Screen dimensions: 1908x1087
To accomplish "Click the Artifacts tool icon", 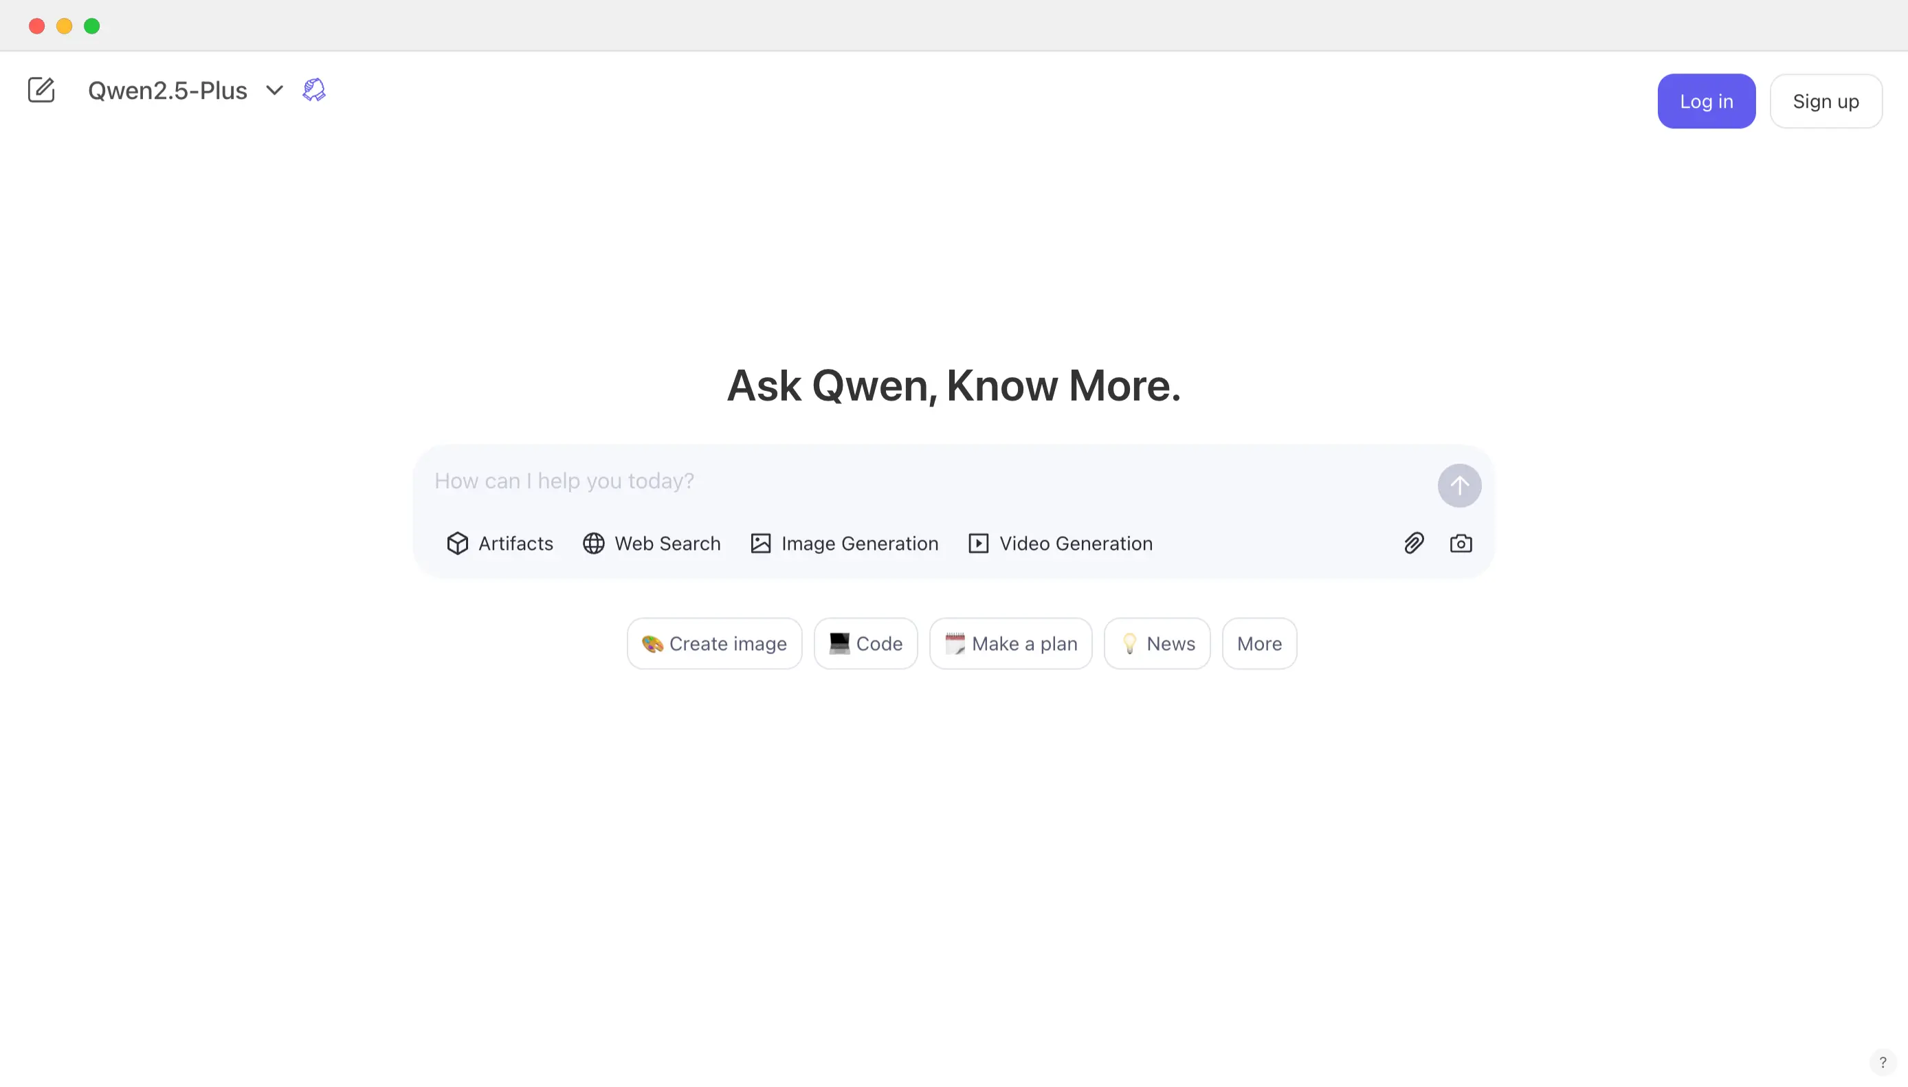I will pos(457,543).
